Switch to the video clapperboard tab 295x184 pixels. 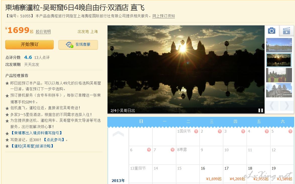click(x=286, y=31)
